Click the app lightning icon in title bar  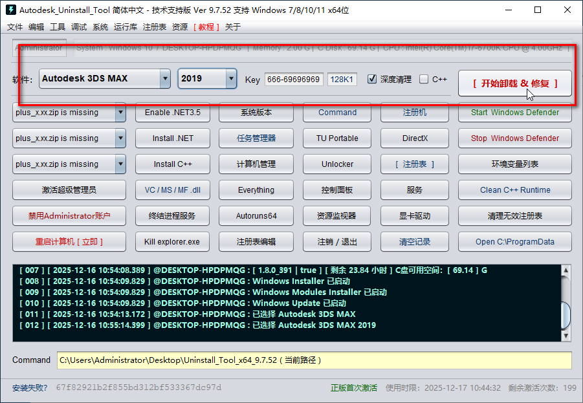[x=11, y=10]
